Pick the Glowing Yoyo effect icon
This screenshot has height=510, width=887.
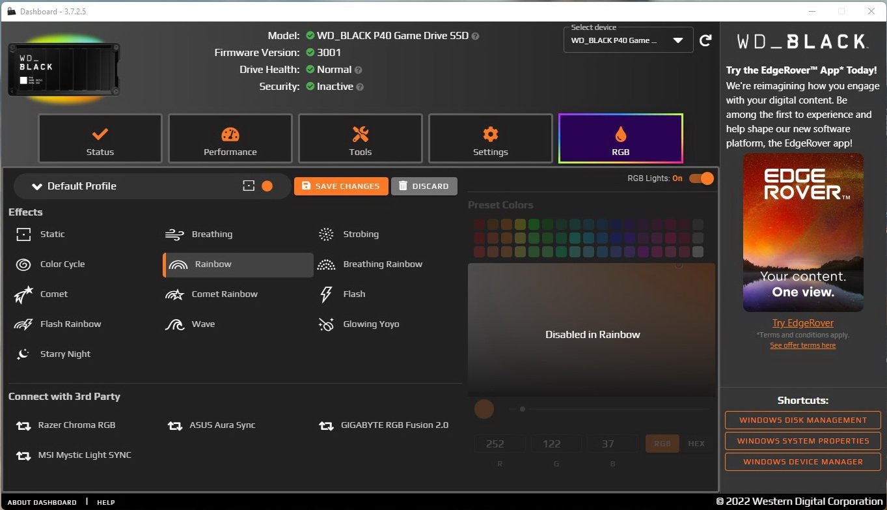326,324
